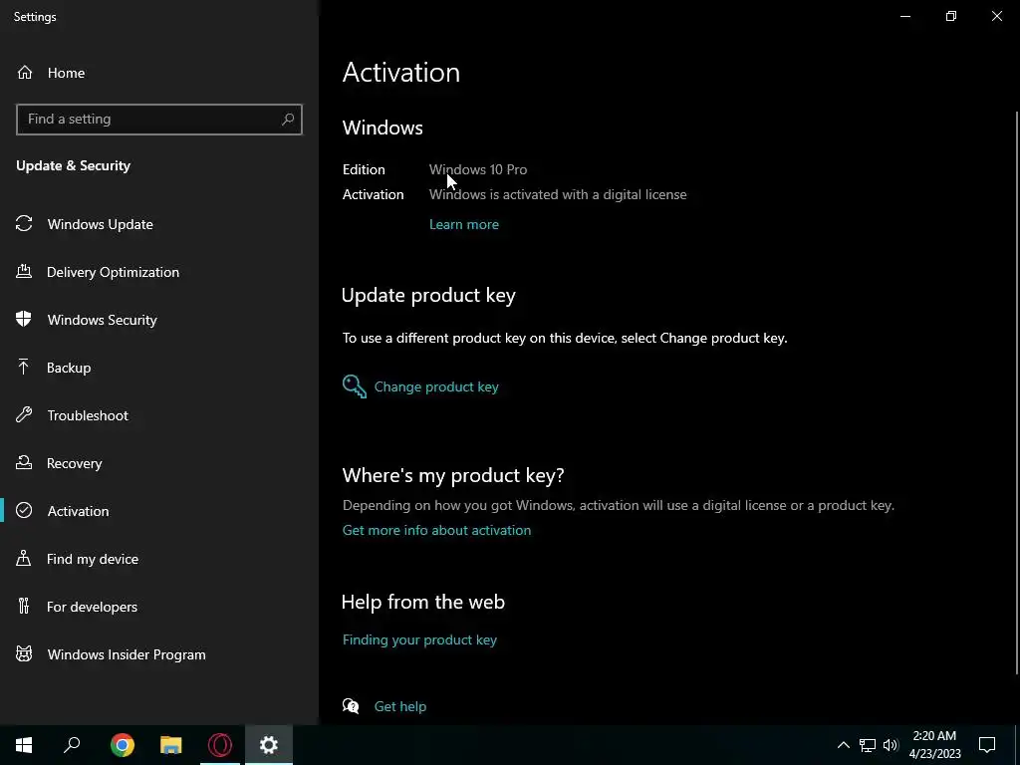This screenshot has width=1020, height=765.
Task: Switch to Opera browser in taskbar
Action: [x=220, y=745]
